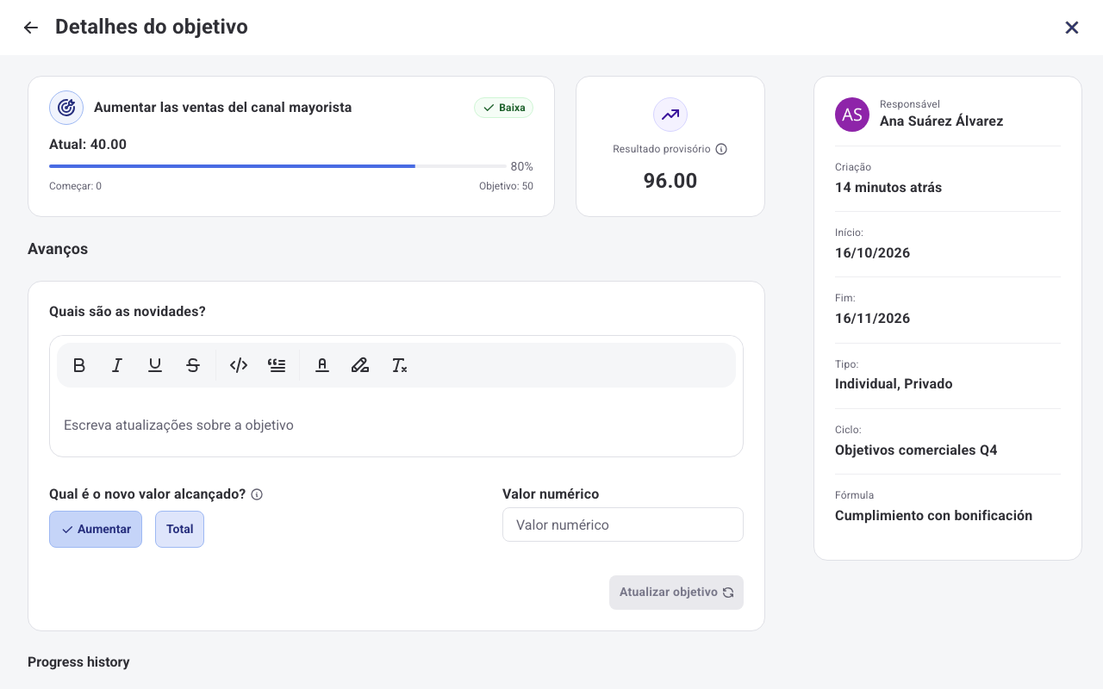Apply strikethrough formatting
1103x689 pixels.
click(x=193, y=365)
